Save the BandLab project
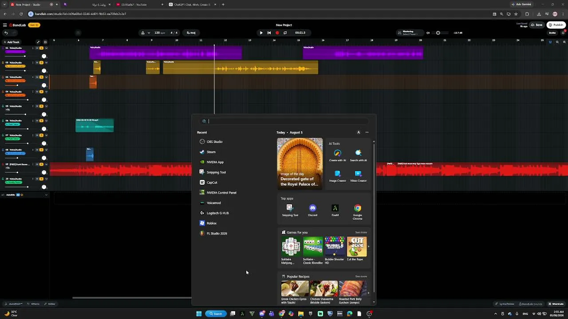This screenshot has width=568, height=319. [537, 25]
